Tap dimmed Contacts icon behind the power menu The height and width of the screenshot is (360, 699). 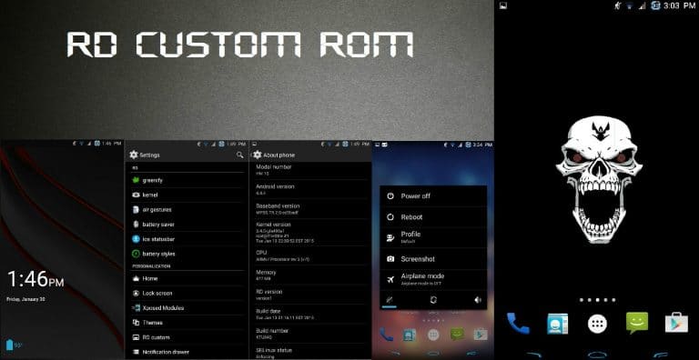pos(410,335)
